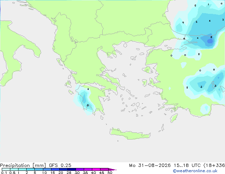Viewport: 225px width, 174px height.
Task: Click the "10" legend scale label
Action: point(44,173)
